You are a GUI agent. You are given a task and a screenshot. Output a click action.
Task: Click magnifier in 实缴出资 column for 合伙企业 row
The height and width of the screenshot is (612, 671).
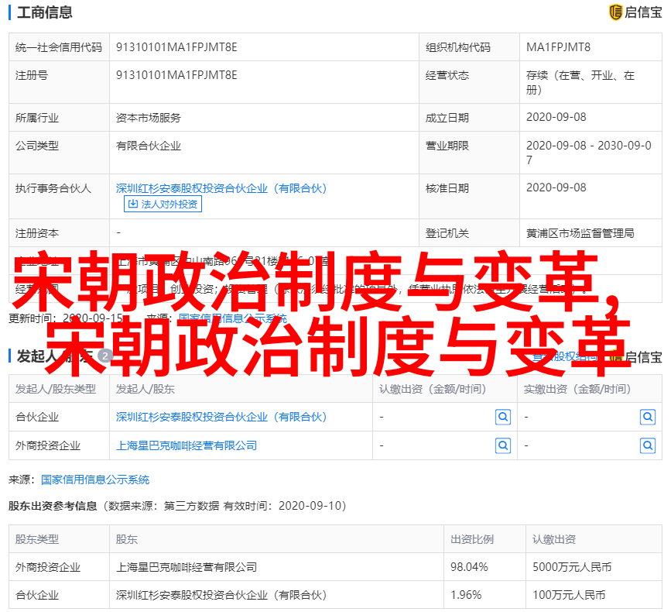tap(648, 417)
